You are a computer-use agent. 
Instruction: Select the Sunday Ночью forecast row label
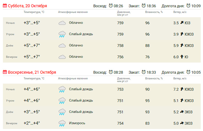(x=10, y=89)
